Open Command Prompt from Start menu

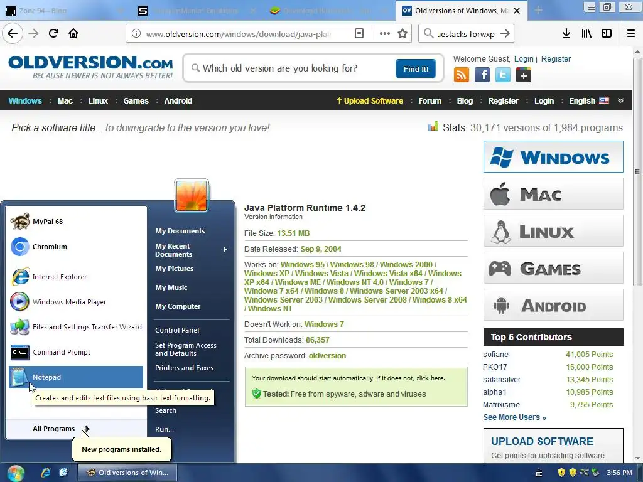pos(76,352)
